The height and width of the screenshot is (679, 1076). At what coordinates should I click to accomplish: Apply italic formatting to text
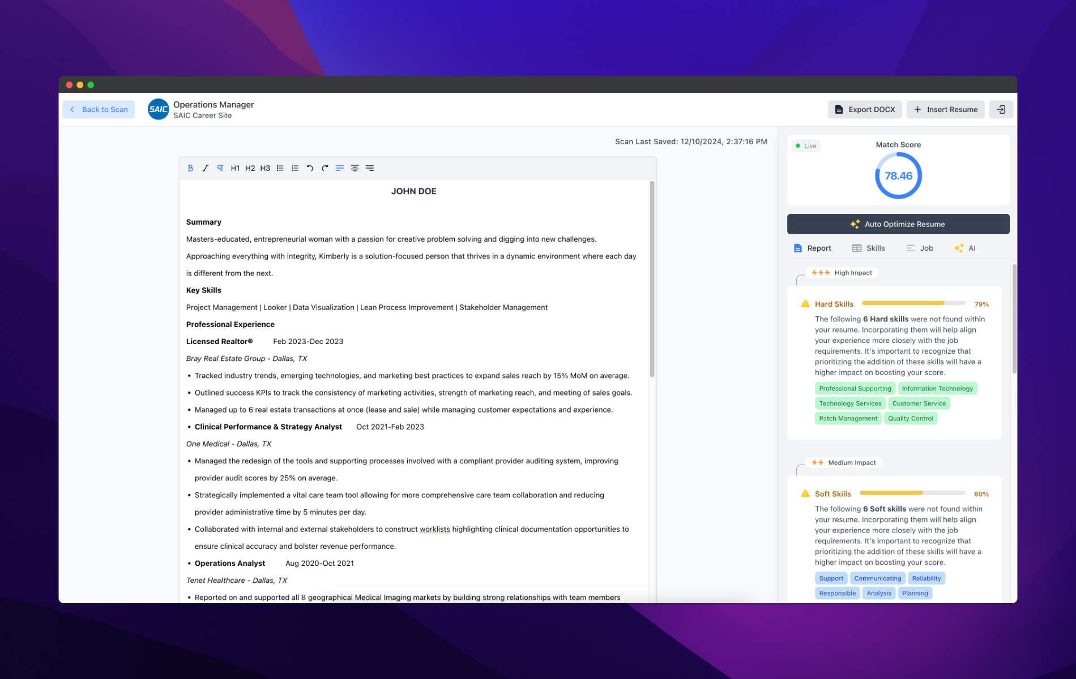click(205, 168)
